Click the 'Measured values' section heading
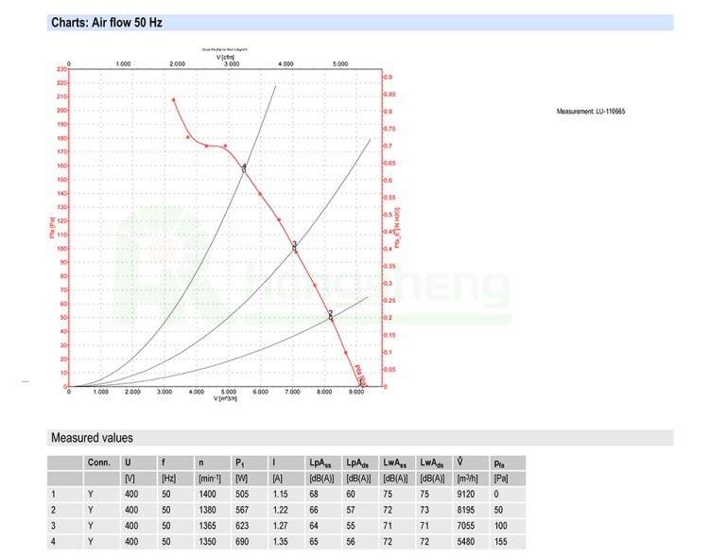 coord(92,438)
